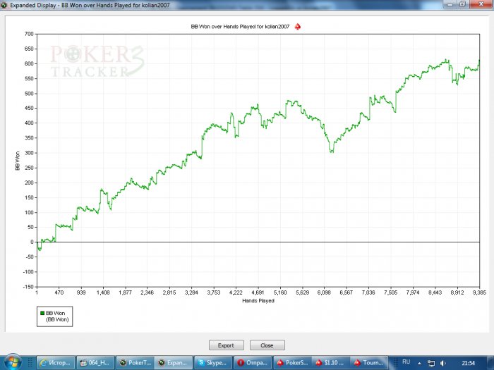The image size is (494, 370).
Task: Click the RU language indicator
Action: coord(406,362)
